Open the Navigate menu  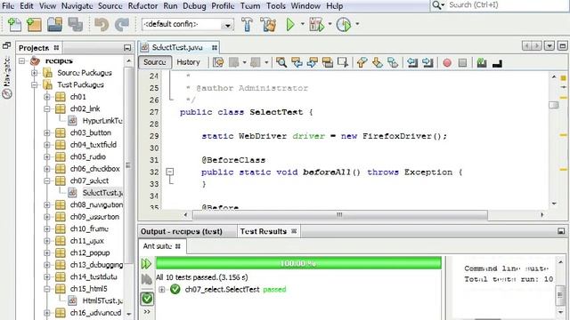77,6
